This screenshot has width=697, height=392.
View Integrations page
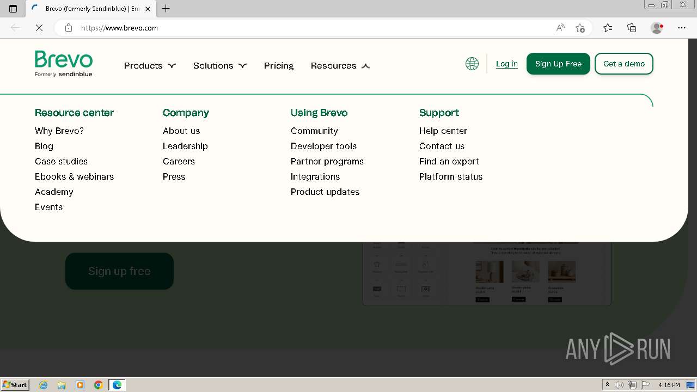315,176
